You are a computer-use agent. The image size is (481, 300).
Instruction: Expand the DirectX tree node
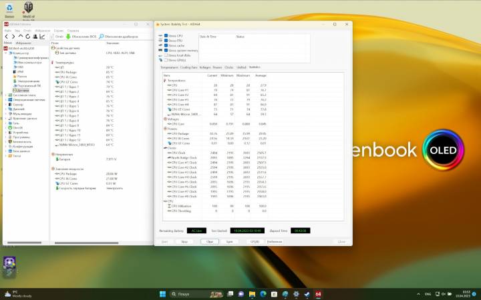pos(5,127)
